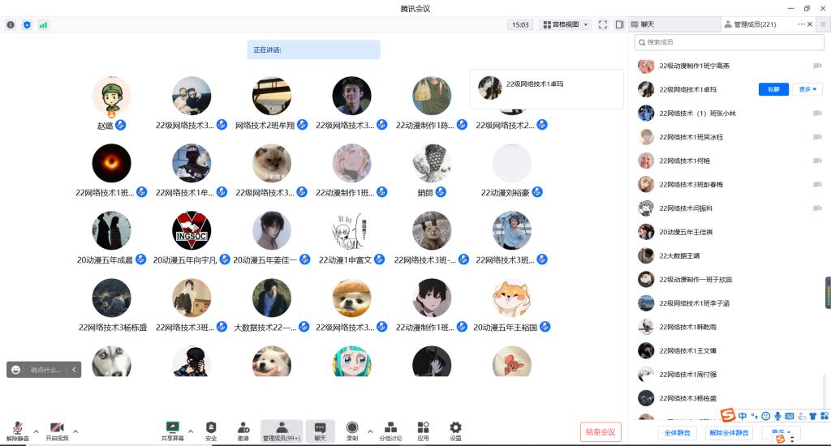Click the network signal strength icon
831x446 pixels.
coord(43,24)
